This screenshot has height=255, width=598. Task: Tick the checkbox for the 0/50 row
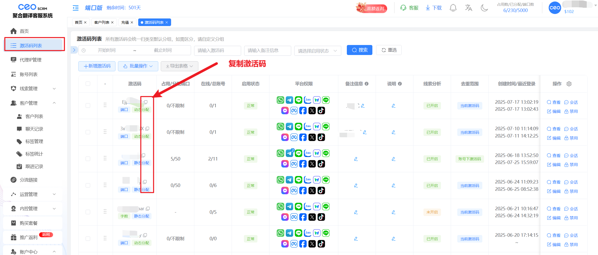(88, 185)
